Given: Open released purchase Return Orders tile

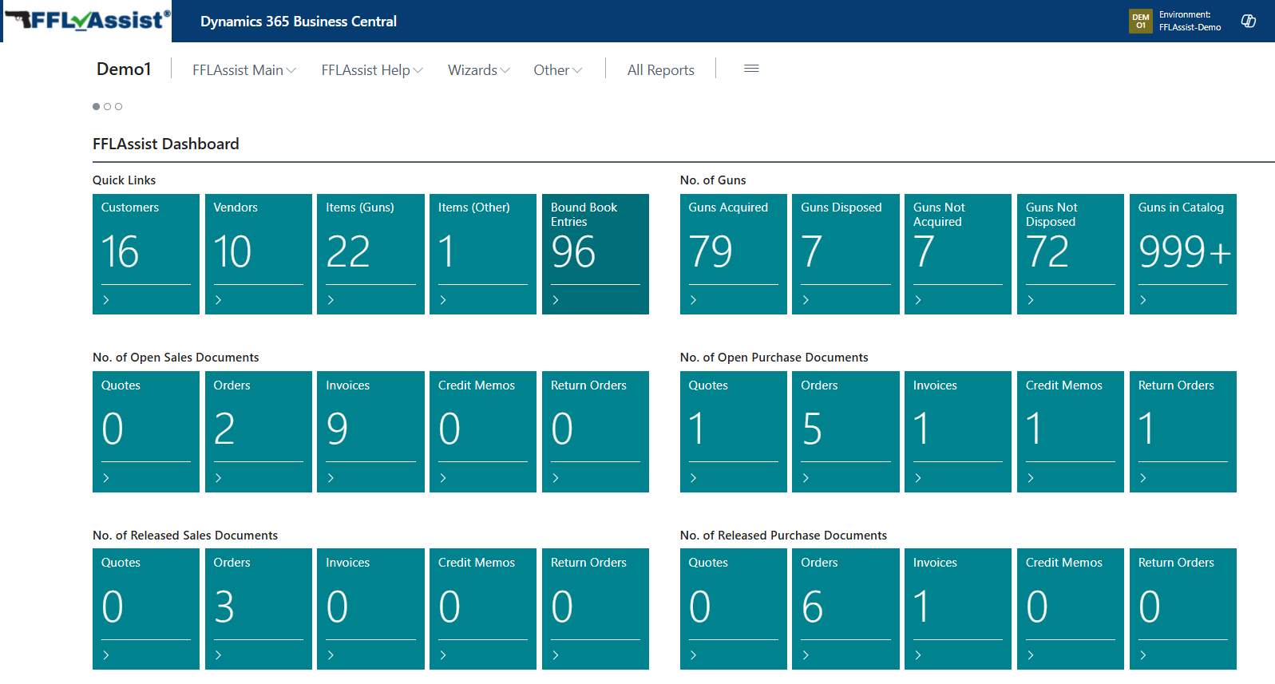Looking at the screenshot, I should pyautogui.click(x=1183, y=609).
